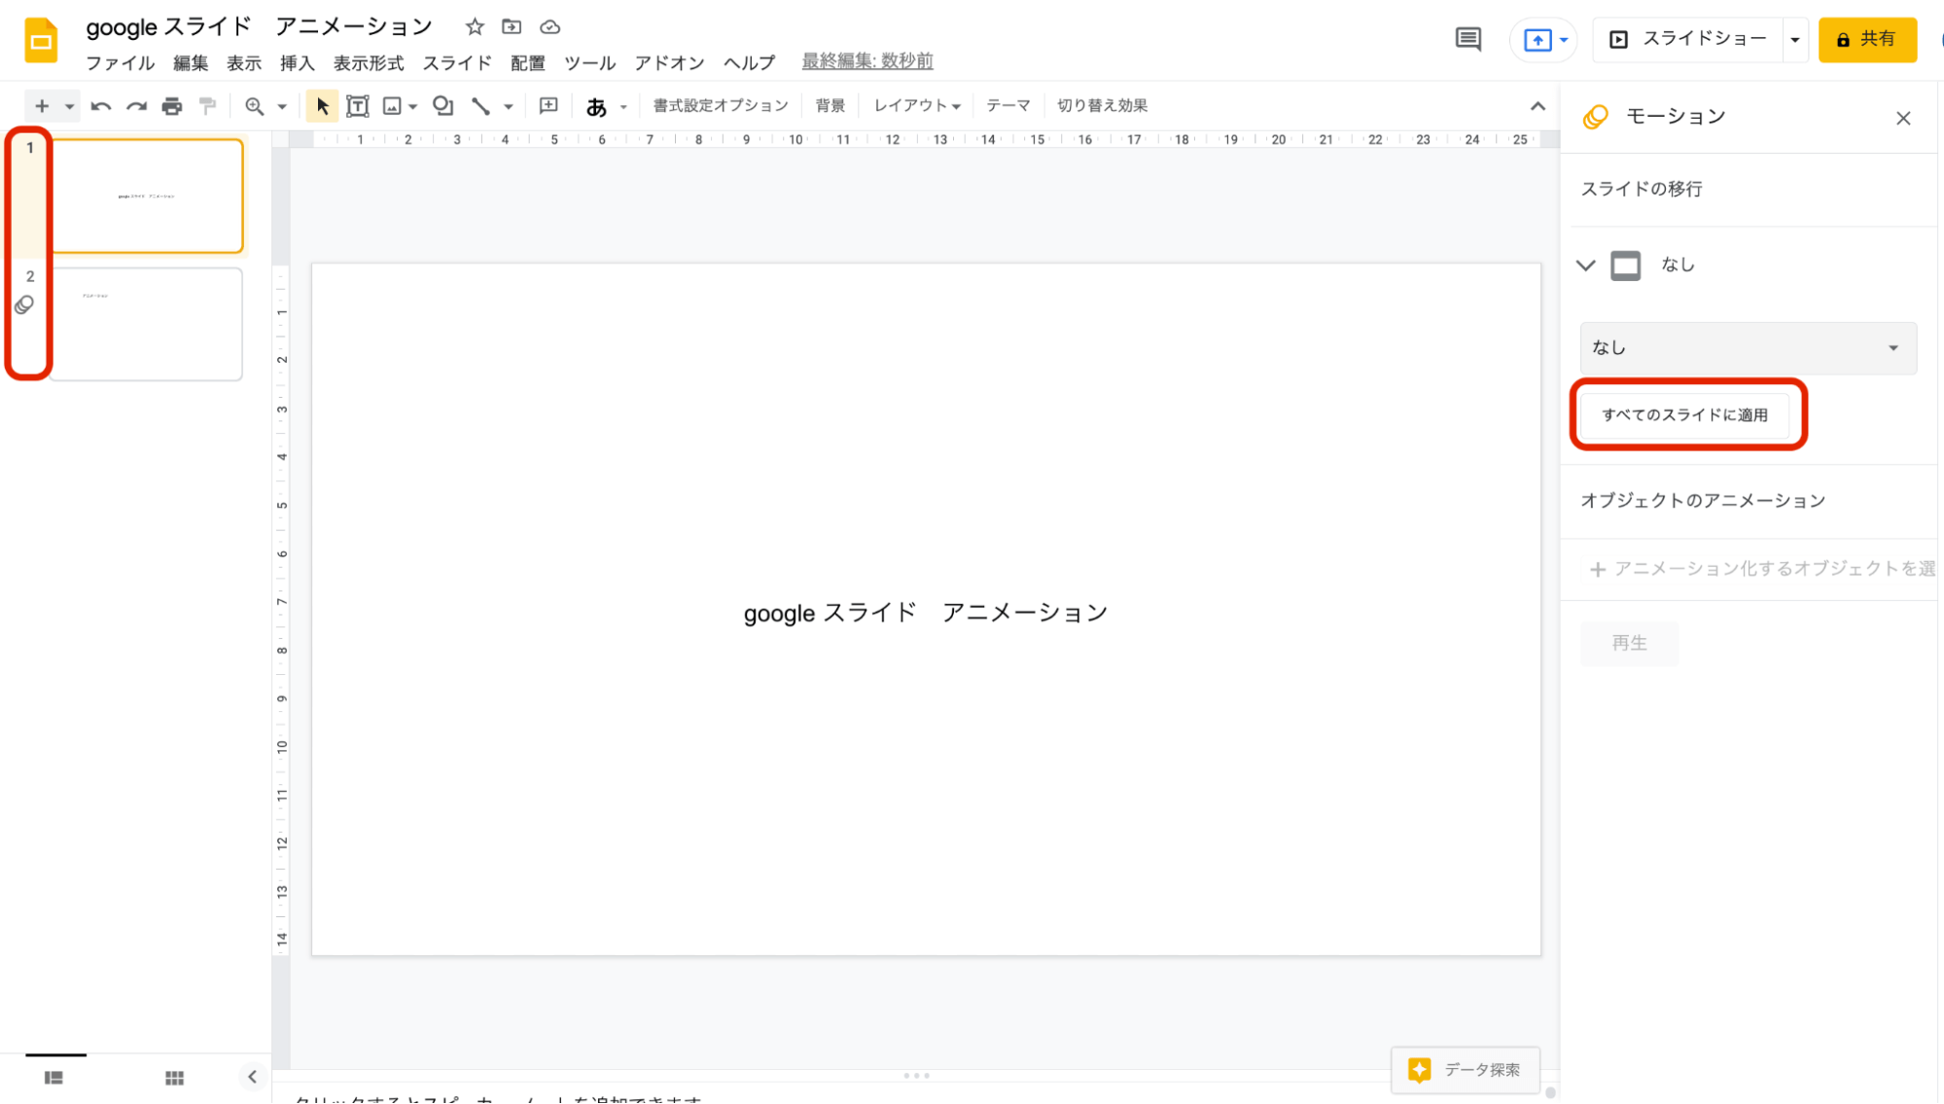Screen dimensions: 1944x1104
Task: Click the 再生 play button
Action: (1629, 643)
